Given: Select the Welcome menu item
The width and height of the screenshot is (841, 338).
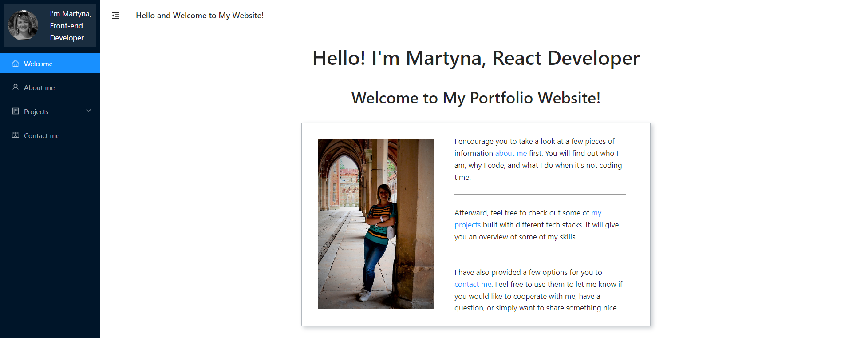Looking at the screenshot, I should [x=50, y=64].
